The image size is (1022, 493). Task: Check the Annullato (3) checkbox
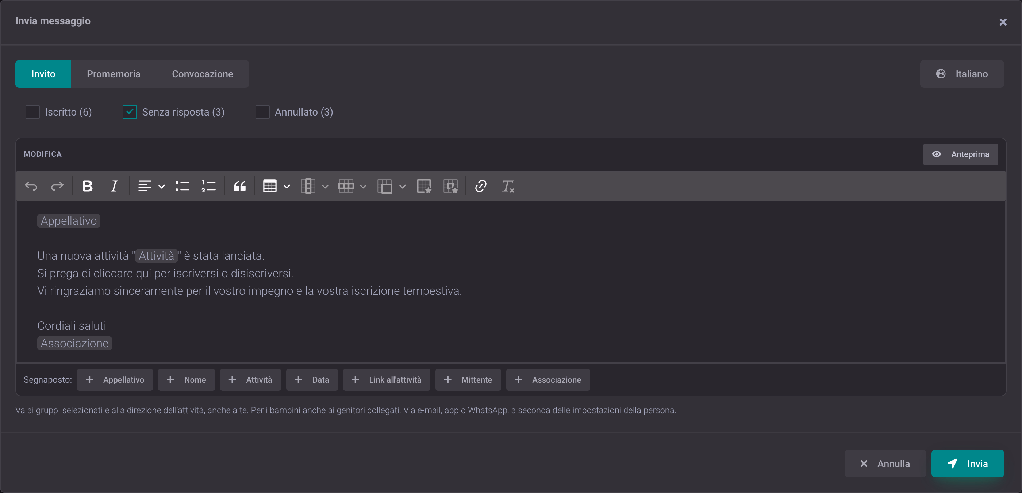[262, 112]
